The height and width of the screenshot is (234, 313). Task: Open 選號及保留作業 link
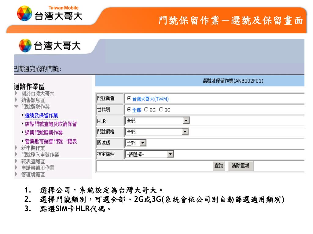pos(41,115)
